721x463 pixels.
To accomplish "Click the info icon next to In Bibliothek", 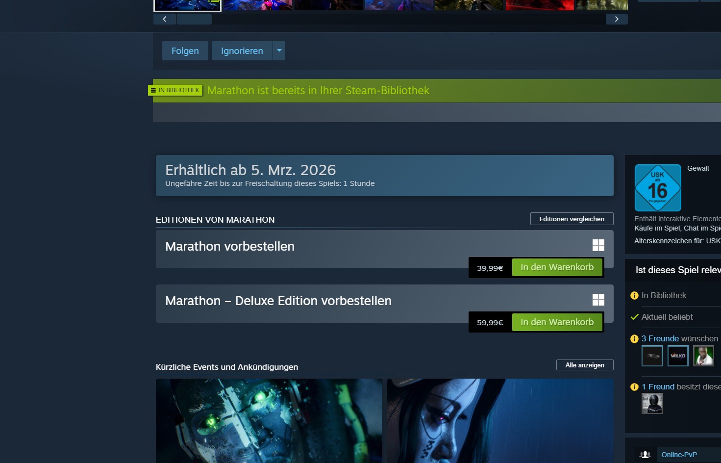I will pos(634,296).
